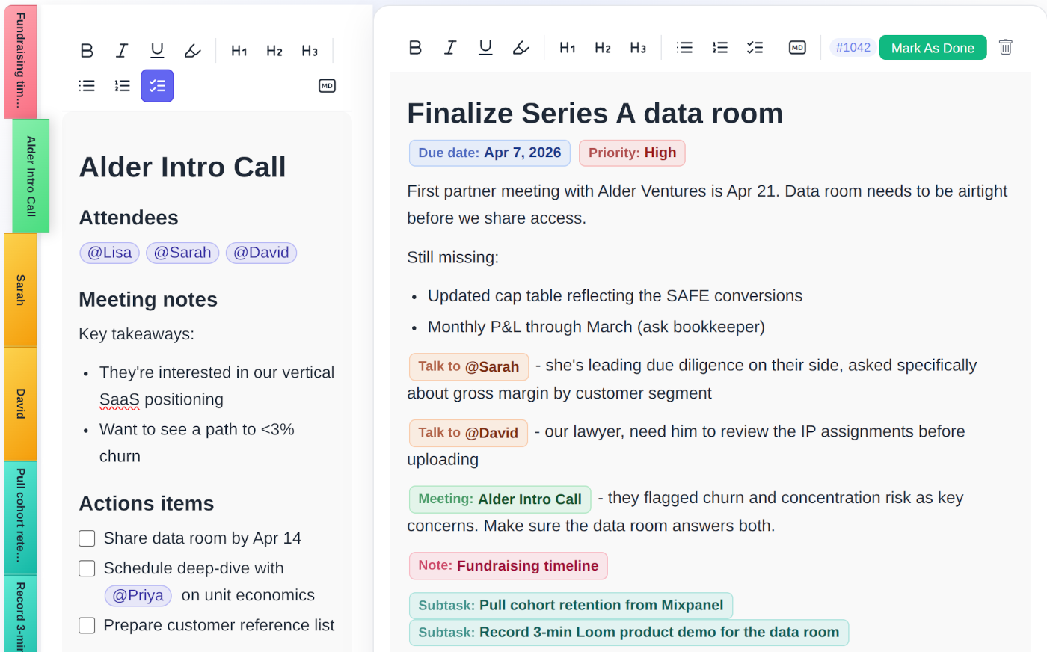Click the #1042 task ID badge
The width and height of the screenshot is (1047, 652).
point(853,48)
